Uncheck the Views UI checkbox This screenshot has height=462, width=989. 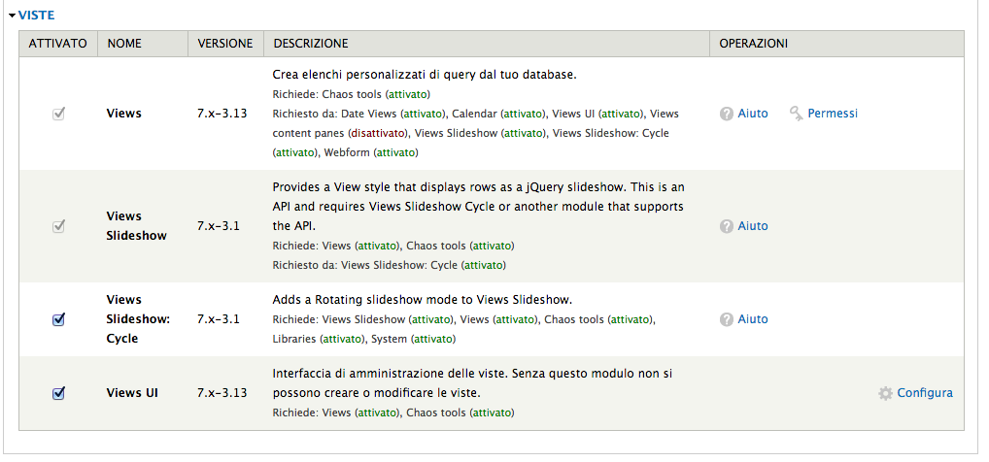(x=58, y=393)
